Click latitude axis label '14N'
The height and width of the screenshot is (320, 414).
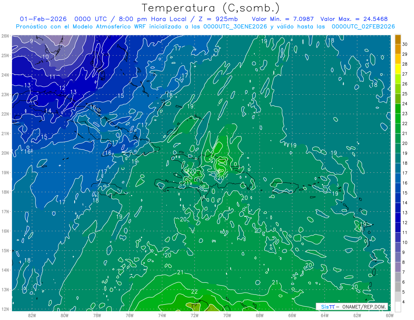[5, 270]
